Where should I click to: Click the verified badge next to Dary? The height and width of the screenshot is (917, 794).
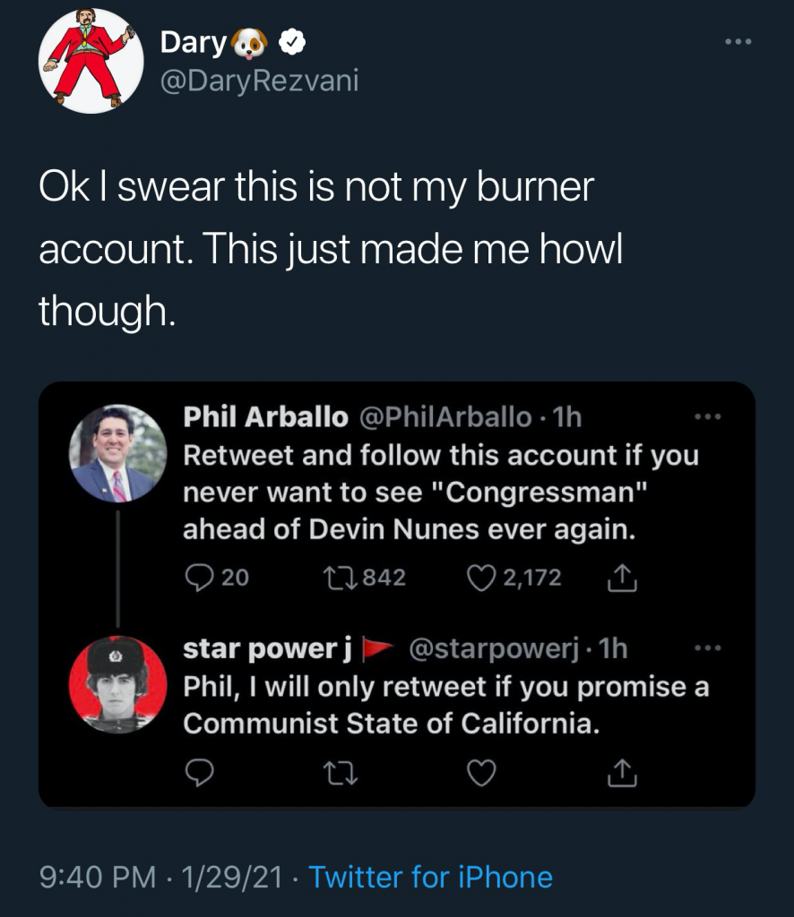click(x=291, y=41)
